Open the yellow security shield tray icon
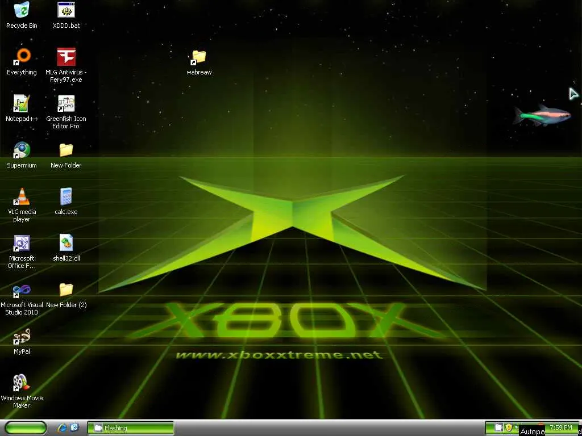This screenshot has height=436, width=582. (x=509, y=428)
